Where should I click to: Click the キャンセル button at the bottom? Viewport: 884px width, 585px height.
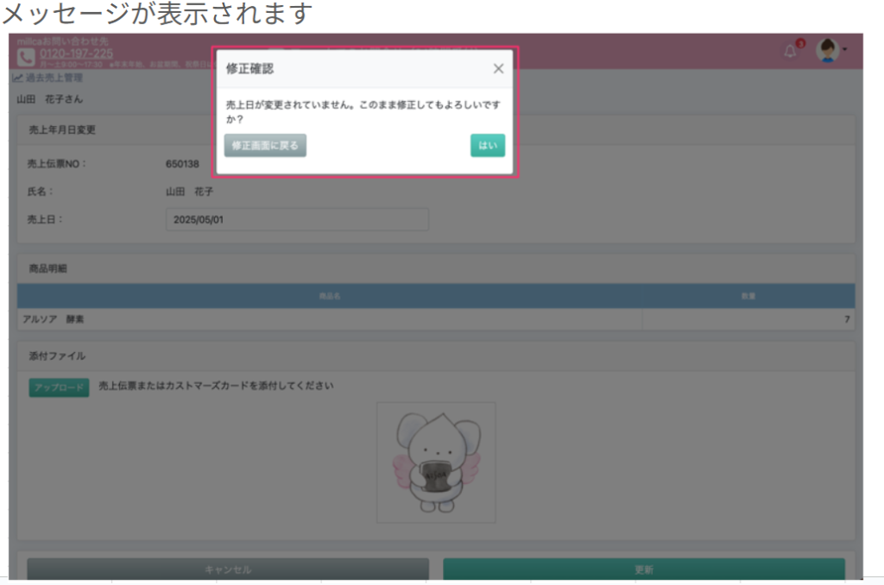tap(228, 569)
